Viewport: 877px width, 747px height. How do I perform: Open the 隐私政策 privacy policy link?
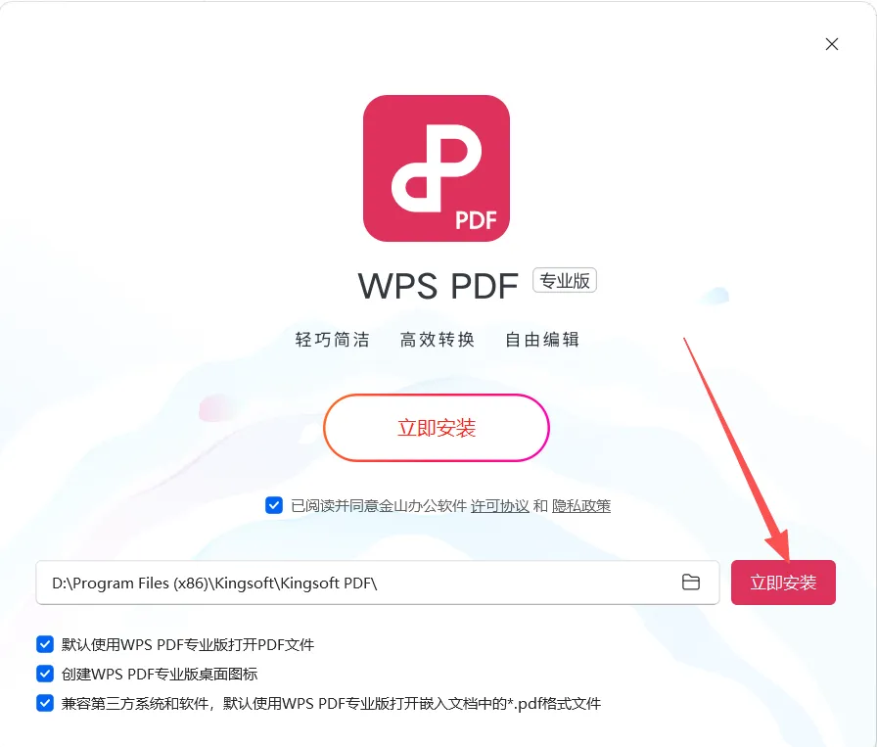[x=581, y=506]
